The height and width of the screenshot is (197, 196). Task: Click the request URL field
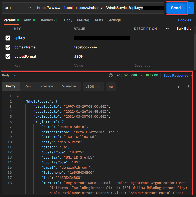99,8
